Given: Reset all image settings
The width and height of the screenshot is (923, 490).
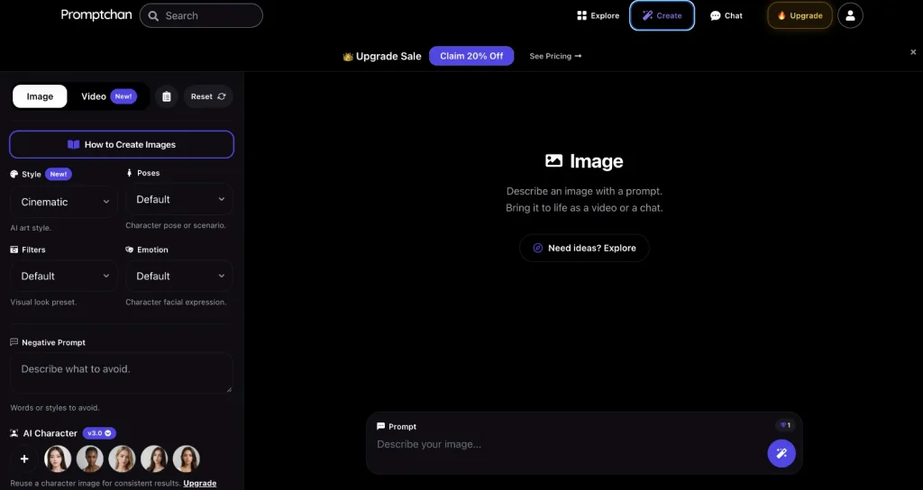Looking at the screenshot, I should click(x=208, y=96).
